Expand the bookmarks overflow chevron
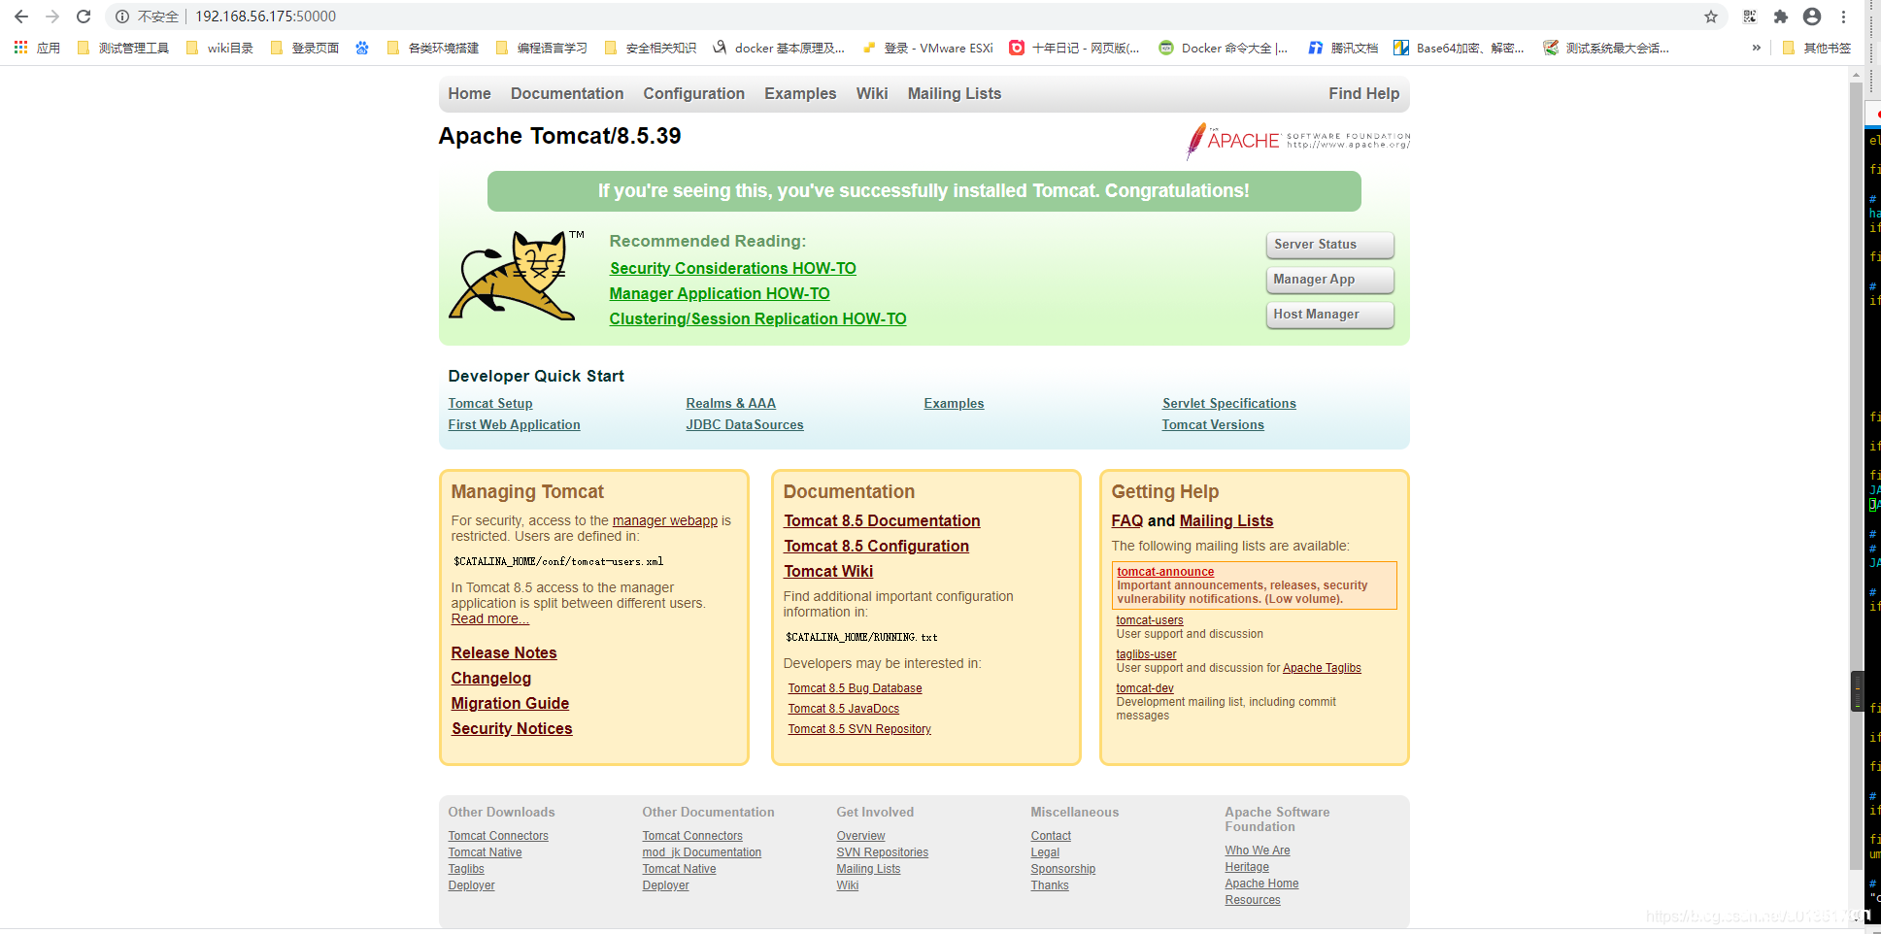 pyautogui.click(x=1756, y=47)
